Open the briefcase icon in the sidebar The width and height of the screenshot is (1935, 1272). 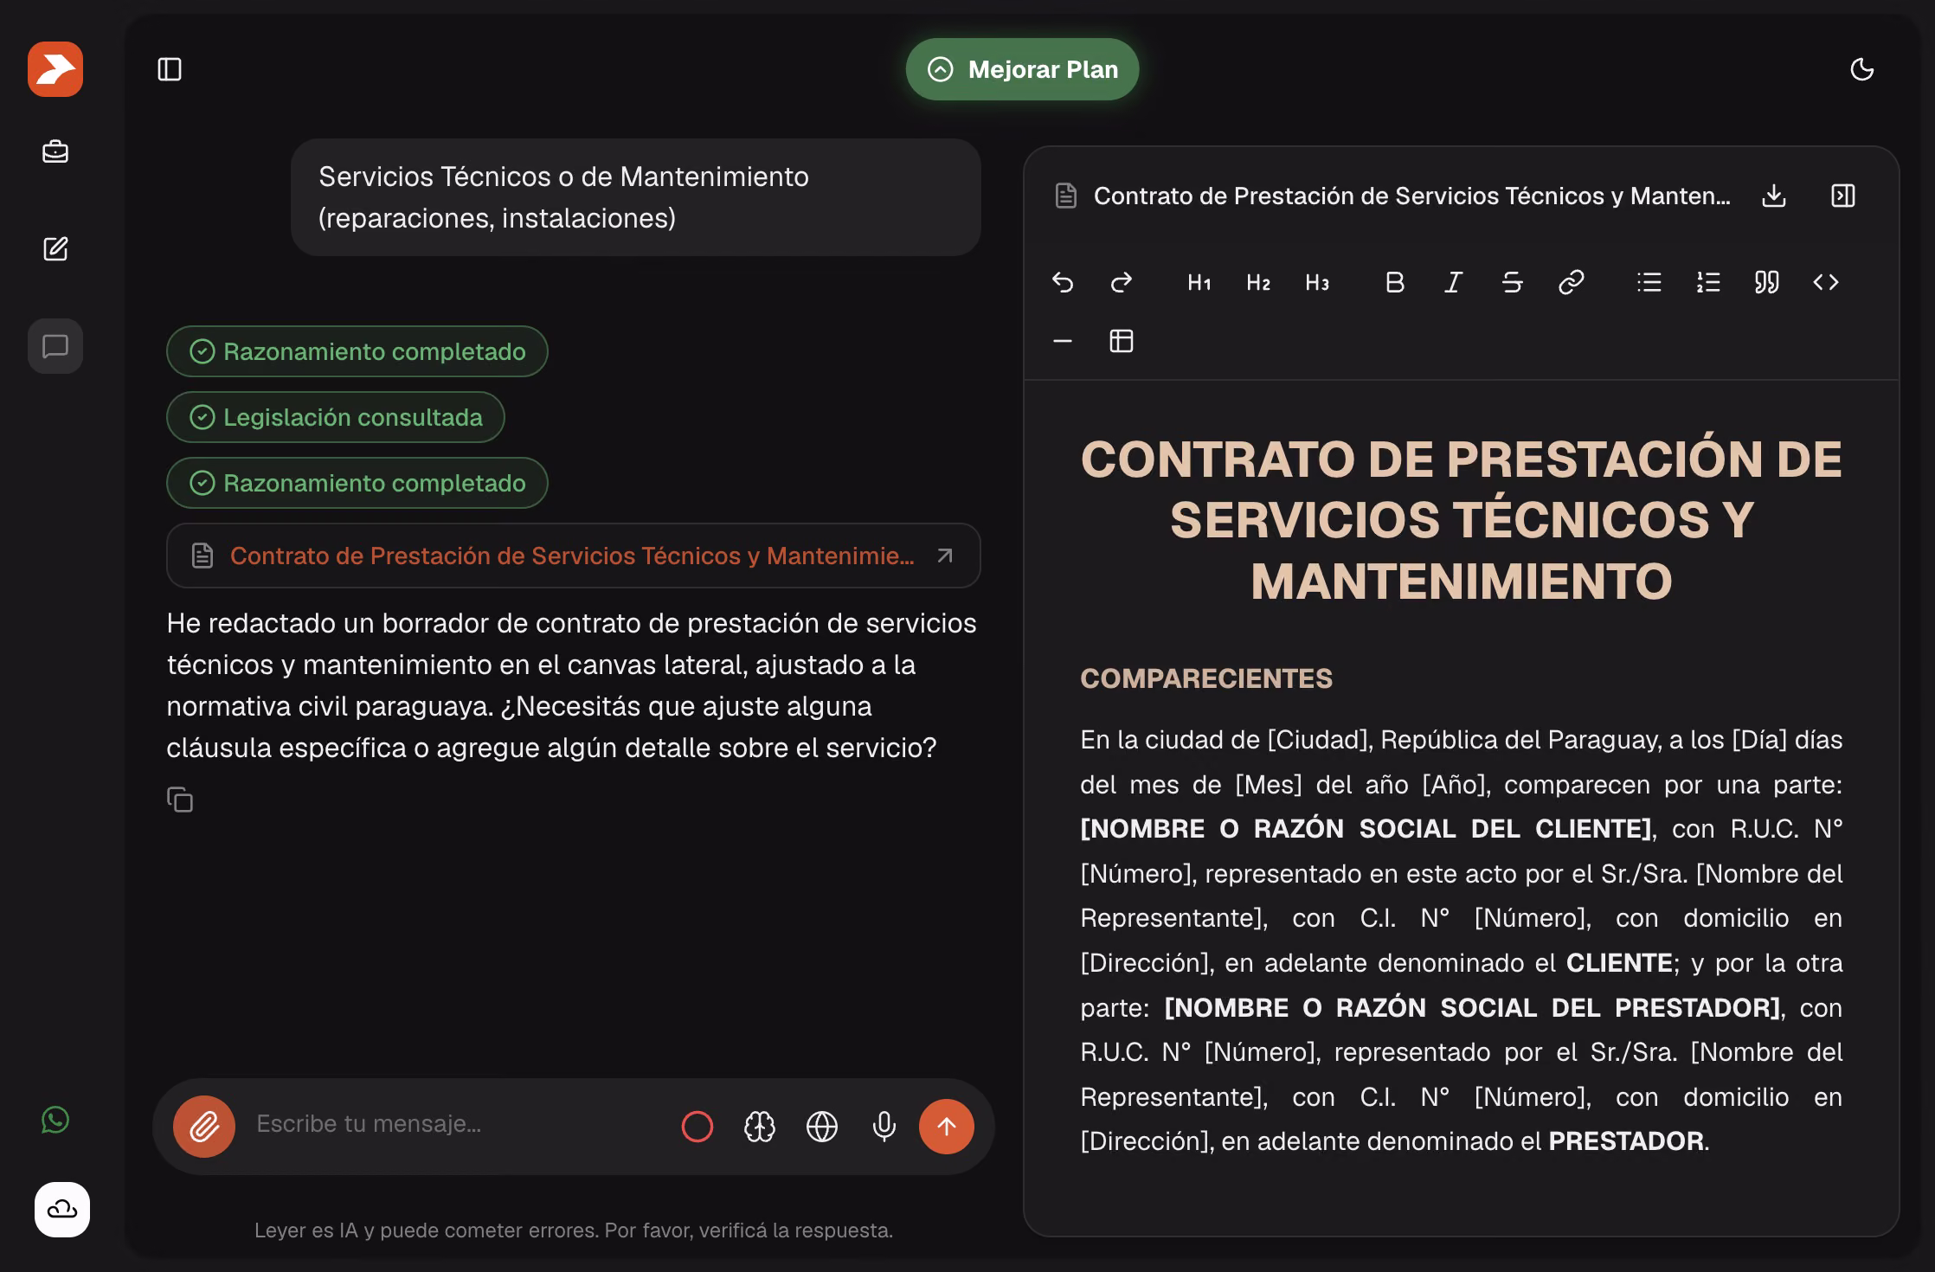coord(55,152)
